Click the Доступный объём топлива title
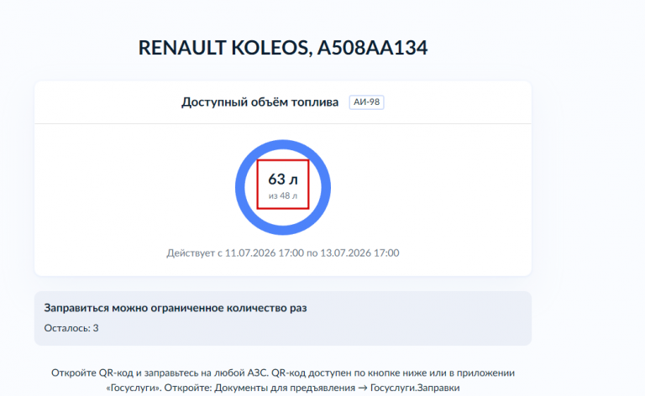 (x=260, y=102)
